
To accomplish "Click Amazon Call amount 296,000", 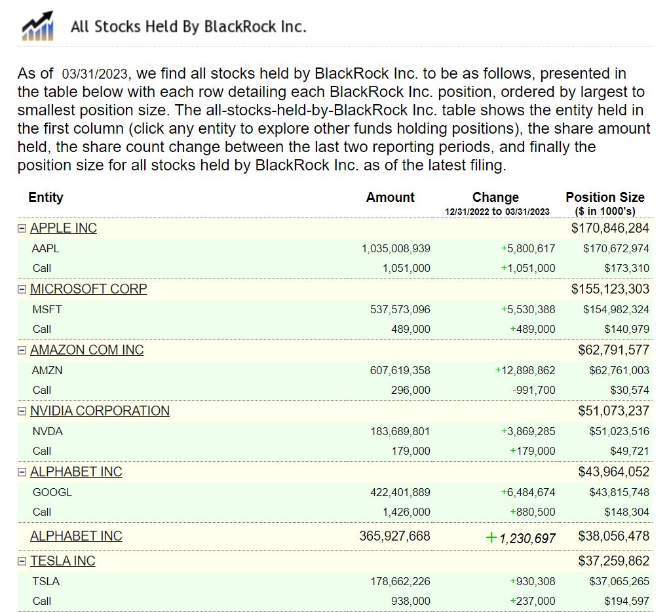I will (x=411, y=390).
